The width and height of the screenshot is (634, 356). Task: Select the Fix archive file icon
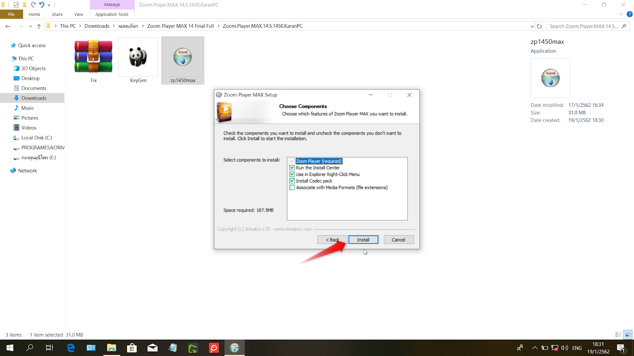click(x=94, y=57)
